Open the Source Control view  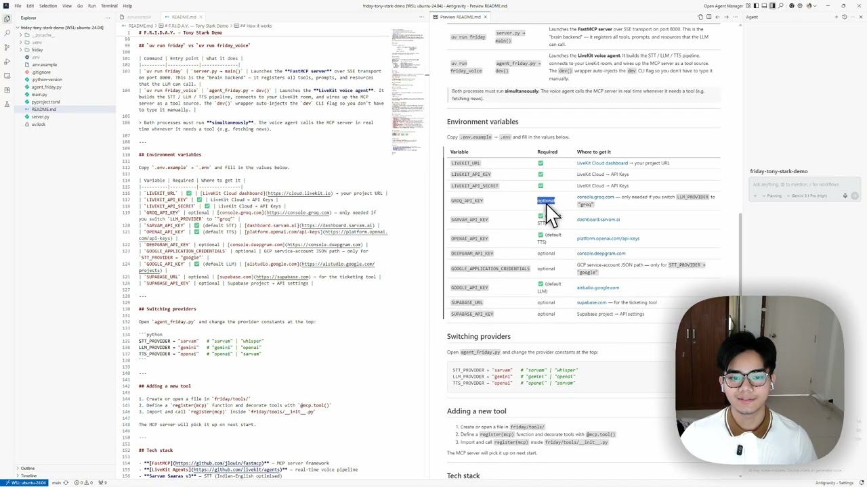click(x=7, y=47)
